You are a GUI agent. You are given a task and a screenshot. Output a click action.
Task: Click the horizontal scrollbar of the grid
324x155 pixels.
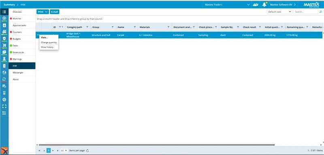[157, 145]
